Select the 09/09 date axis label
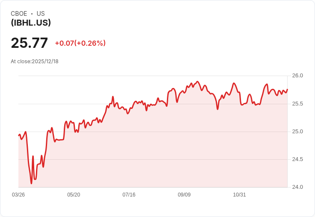 point(184,195)
